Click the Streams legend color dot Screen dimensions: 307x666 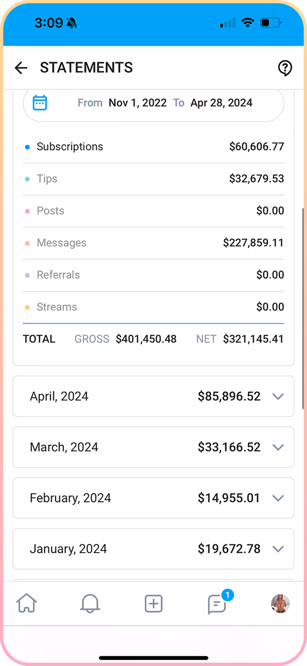[x=27, y=307]
